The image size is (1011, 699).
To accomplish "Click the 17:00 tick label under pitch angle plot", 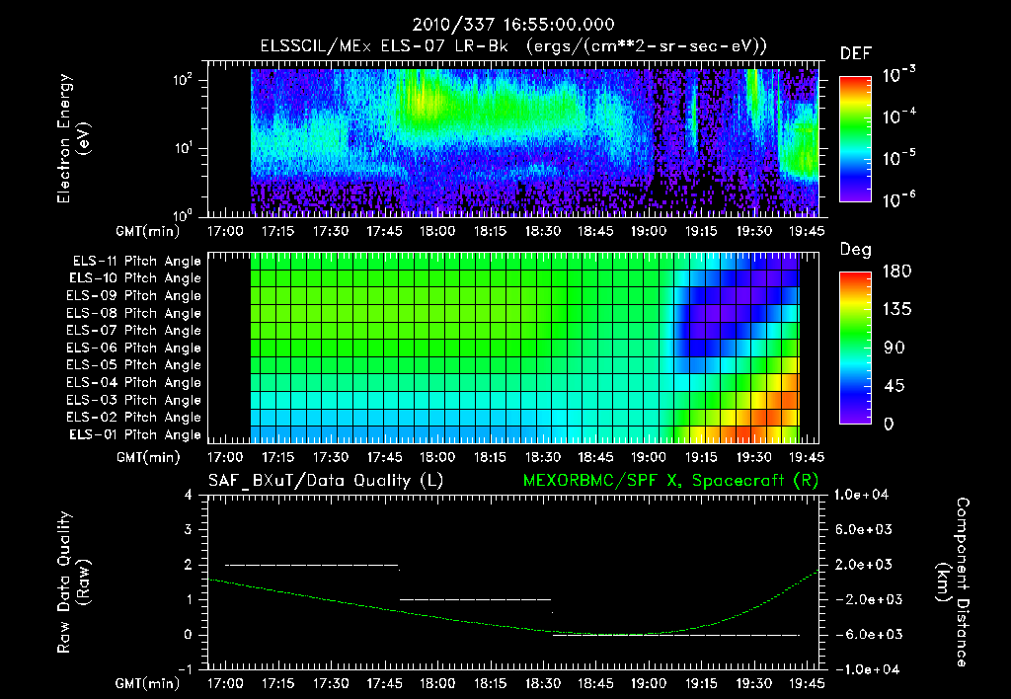I will pyautogui.click(x=225, y=457).
